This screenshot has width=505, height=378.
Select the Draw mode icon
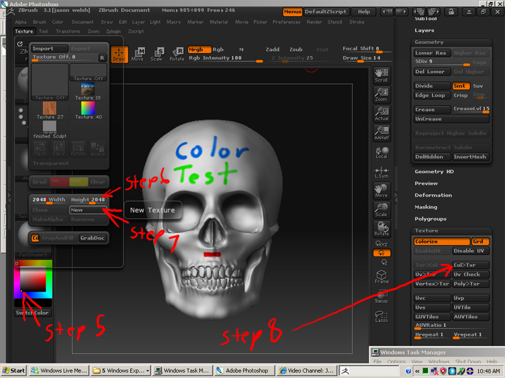[x=119, y=54]
